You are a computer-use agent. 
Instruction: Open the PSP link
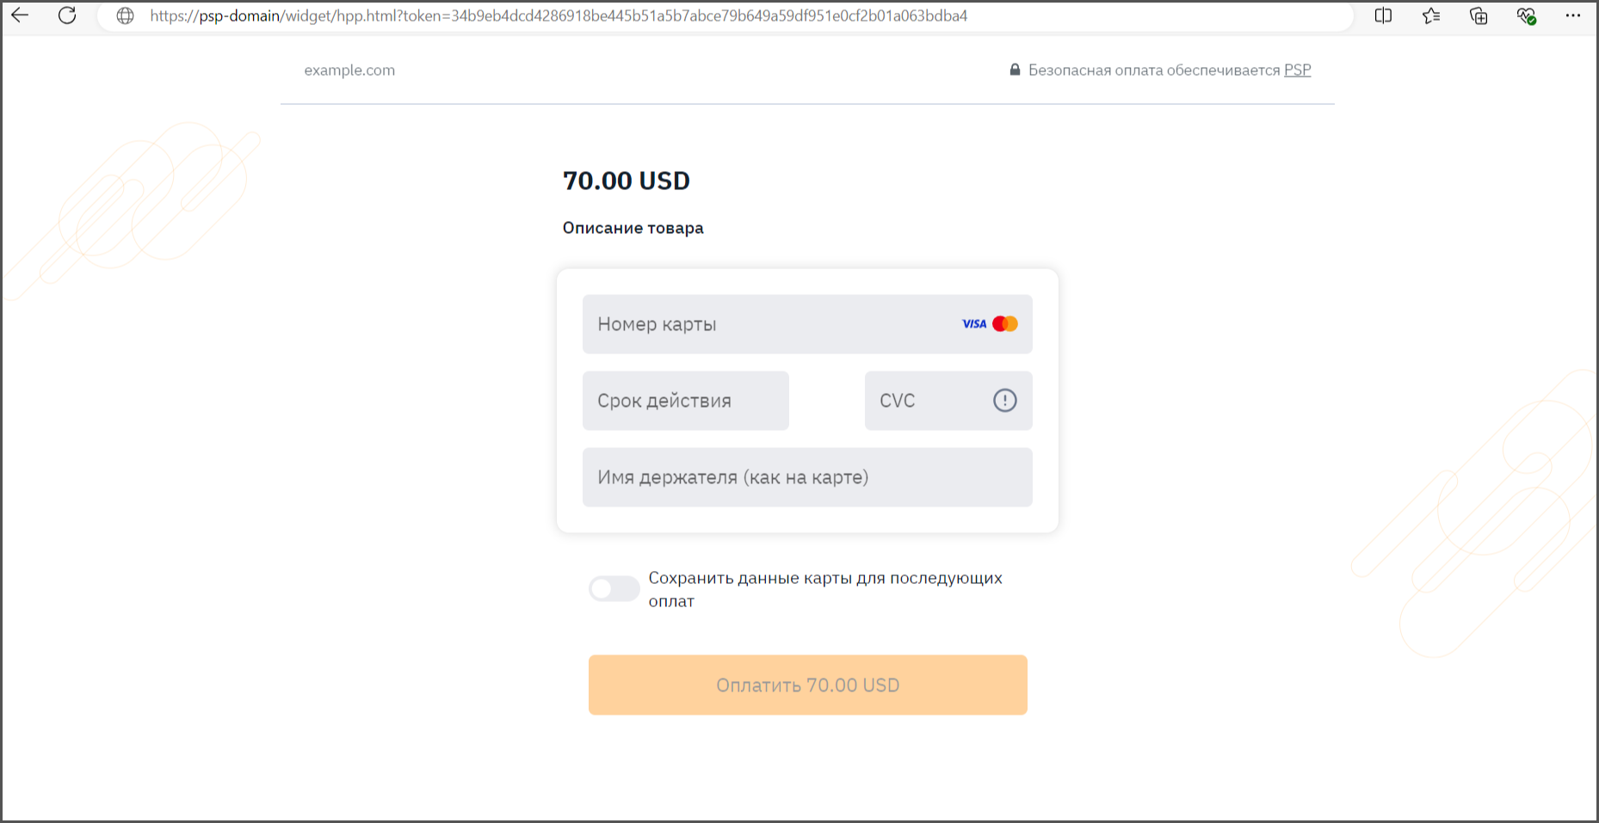pos(1297,70)
